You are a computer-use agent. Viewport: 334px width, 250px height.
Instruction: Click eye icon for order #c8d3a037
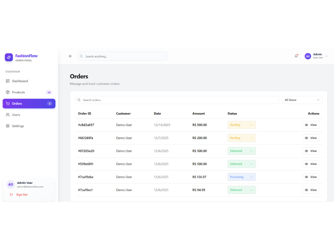[x=306, y=125]
